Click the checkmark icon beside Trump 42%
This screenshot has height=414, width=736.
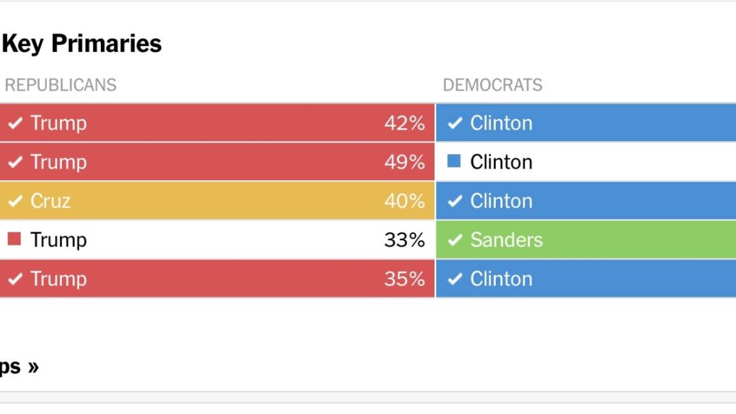15,123
